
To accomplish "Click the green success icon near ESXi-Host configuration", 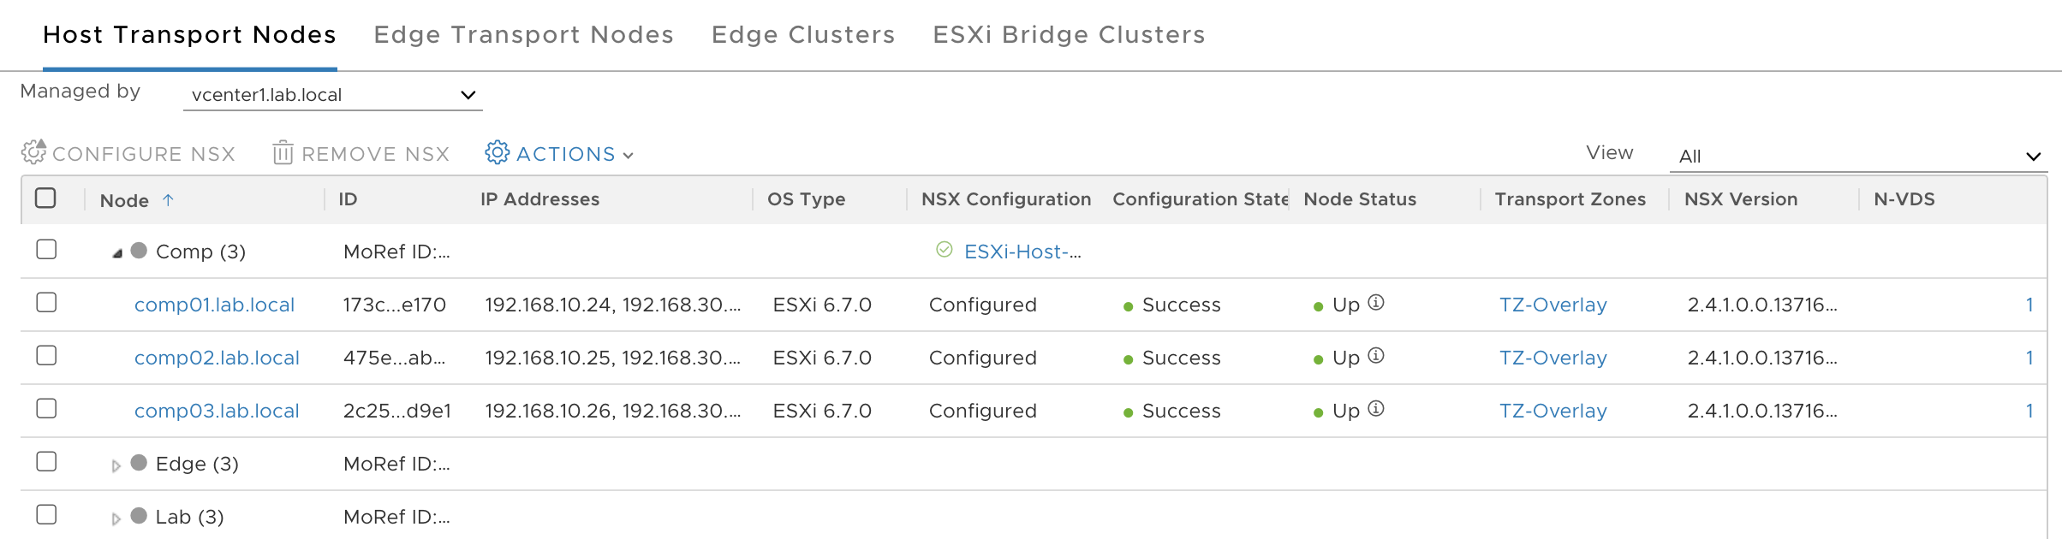I will pyautogui.click(x=943, y=249).
